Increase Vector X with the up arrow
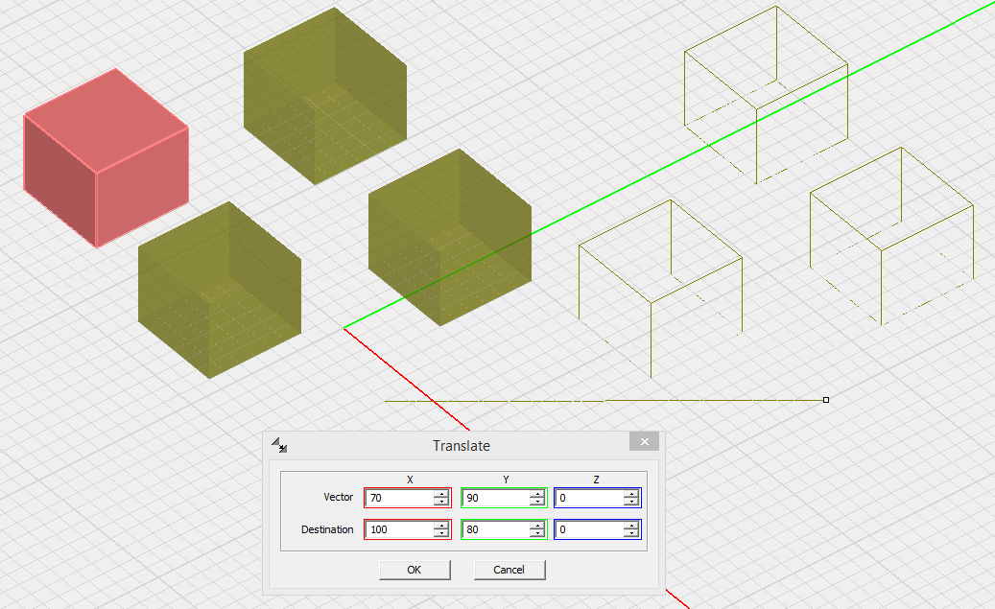 point(440,494)
